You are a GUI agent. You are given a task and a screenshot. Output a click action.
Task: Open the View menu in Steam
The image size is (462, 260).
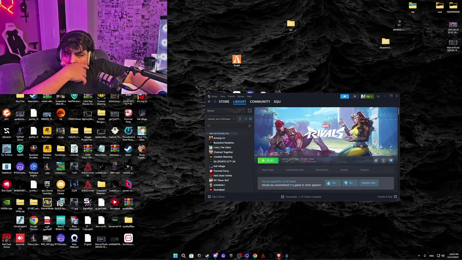click(223, 96)
